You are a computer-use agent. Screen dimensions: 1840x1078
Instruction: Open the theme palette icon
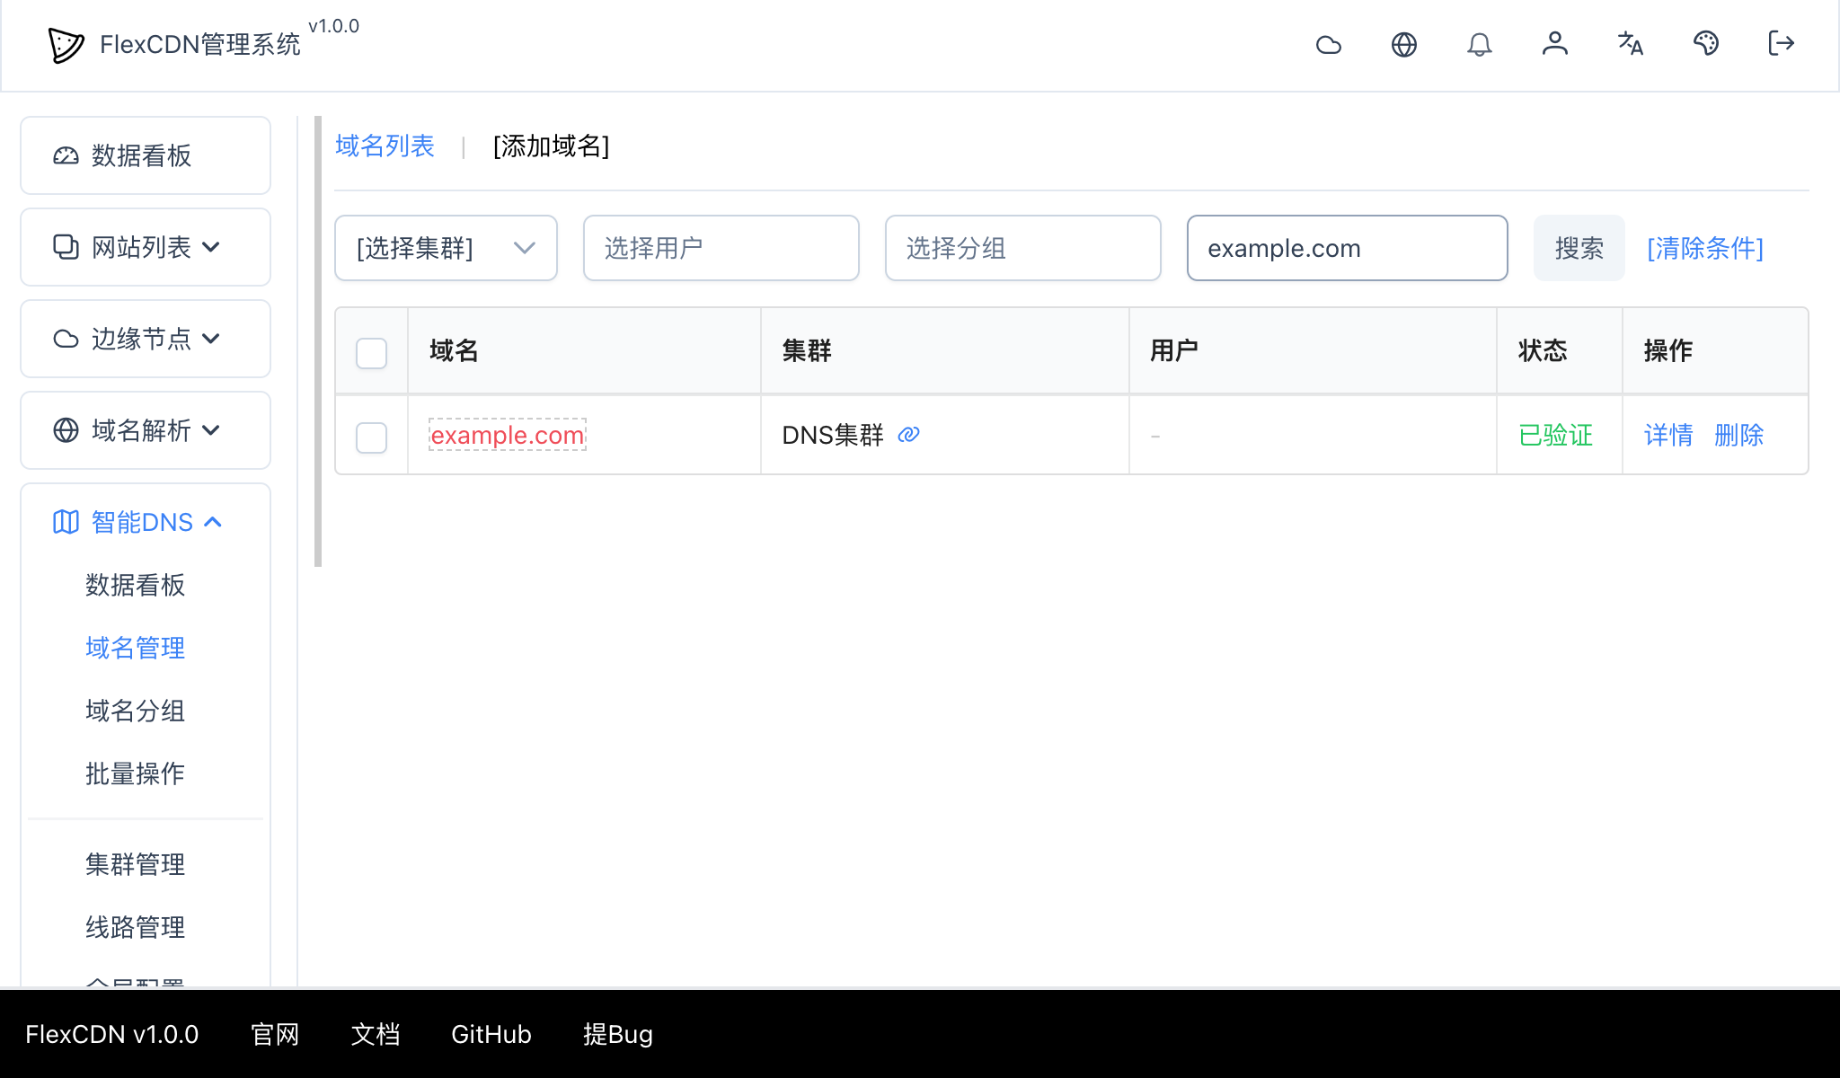point(1706,44)
